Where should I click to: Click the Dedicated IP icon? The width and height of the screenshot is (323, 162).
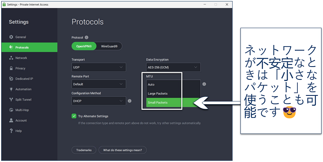tap(11, 79)
